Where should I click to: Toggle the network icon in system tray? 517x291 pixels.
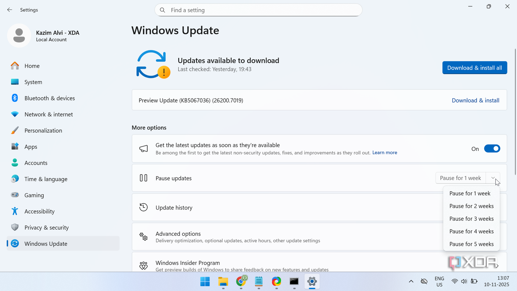point(455,281)
